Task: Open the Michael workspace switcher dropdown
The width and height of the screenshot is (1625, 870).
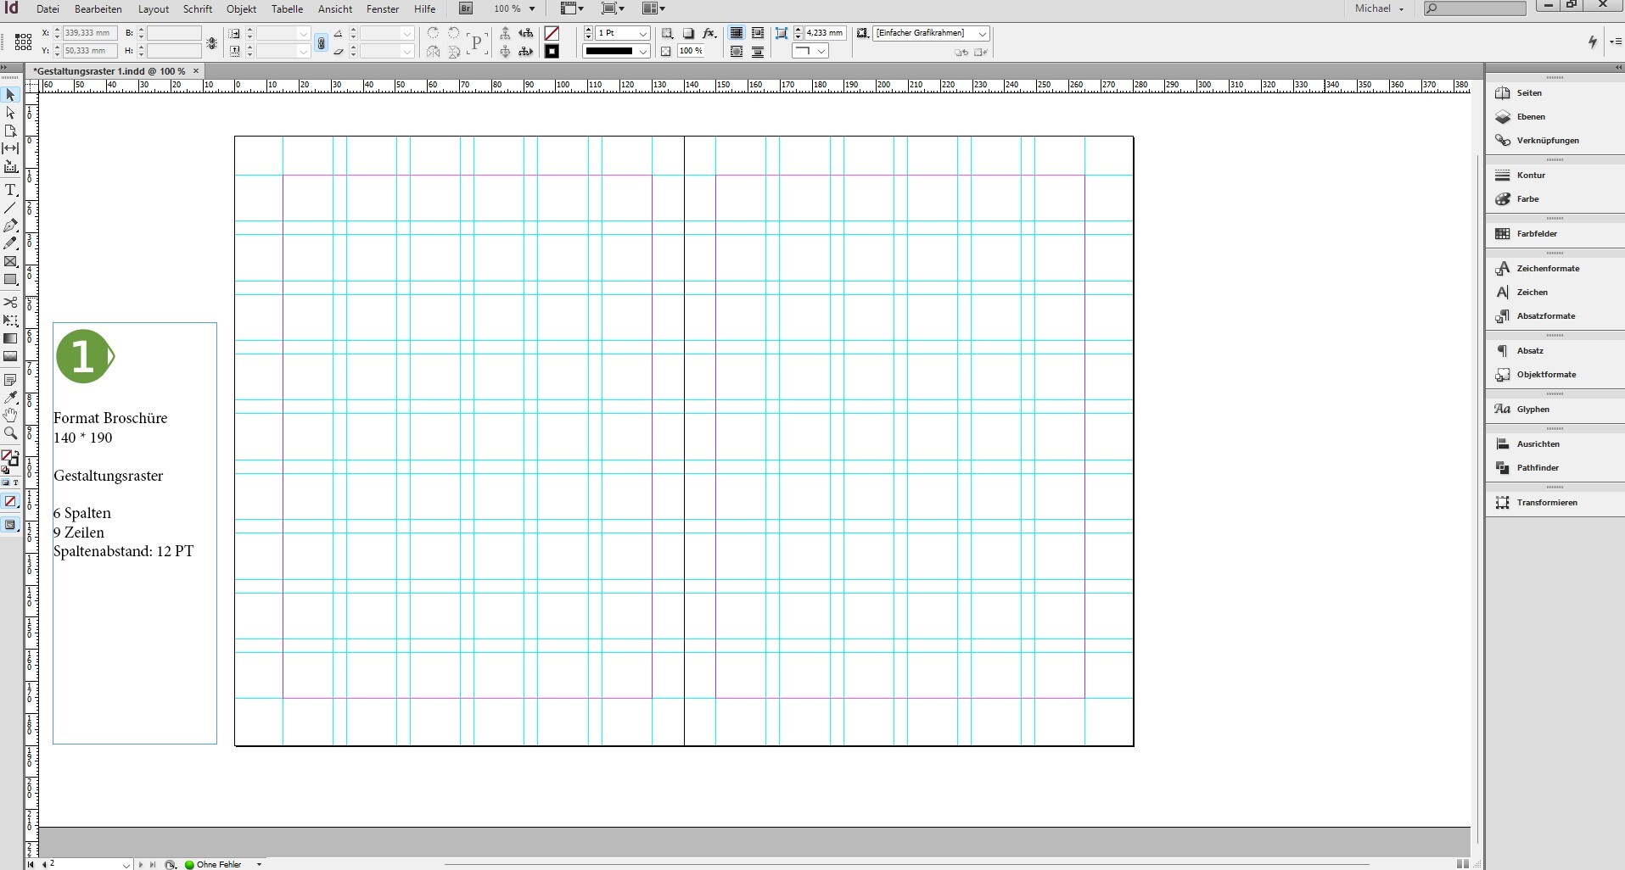Action: 1379,8
